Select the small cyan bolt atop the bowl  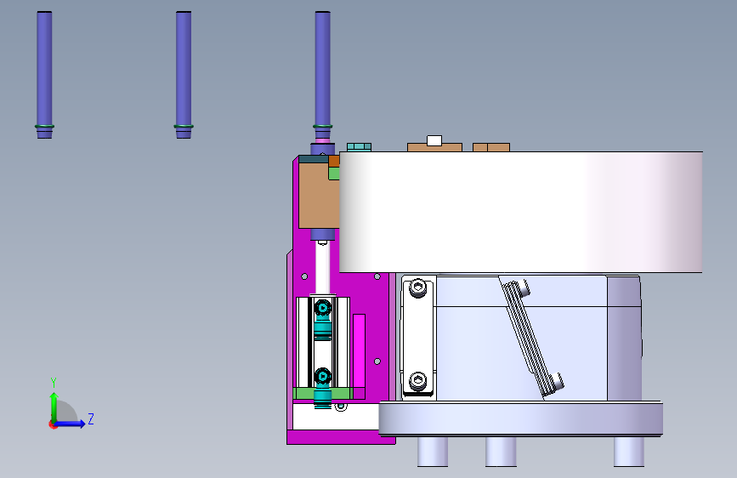[x=359, y=147]
